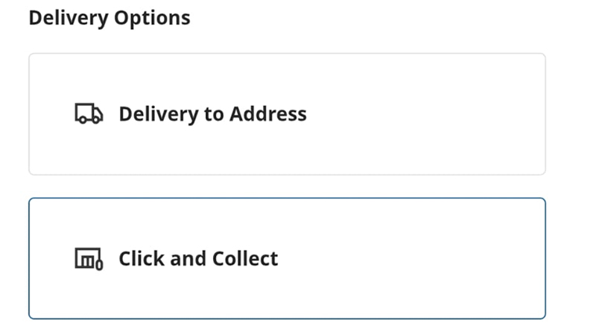The image size is (596, 329).
Task: Select the Click and Collect option
Action: tap(287, 258)
